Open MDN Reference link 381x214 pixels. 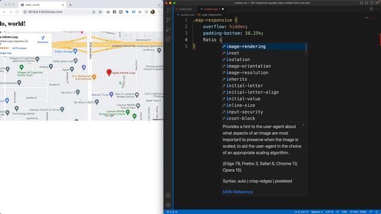(238, 192)
